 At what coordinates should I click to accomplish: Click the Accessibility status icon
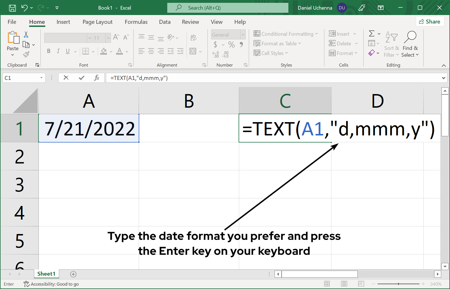point(26,284)
